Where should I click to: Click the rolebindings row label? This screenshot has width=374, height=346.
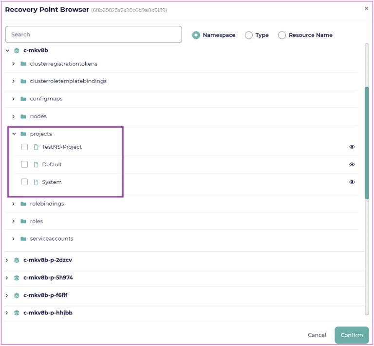(47, 204)
